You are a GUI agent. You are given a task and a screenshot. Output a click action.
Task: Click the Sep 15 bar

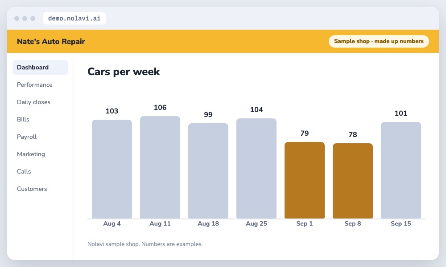[x=401, y=170]
